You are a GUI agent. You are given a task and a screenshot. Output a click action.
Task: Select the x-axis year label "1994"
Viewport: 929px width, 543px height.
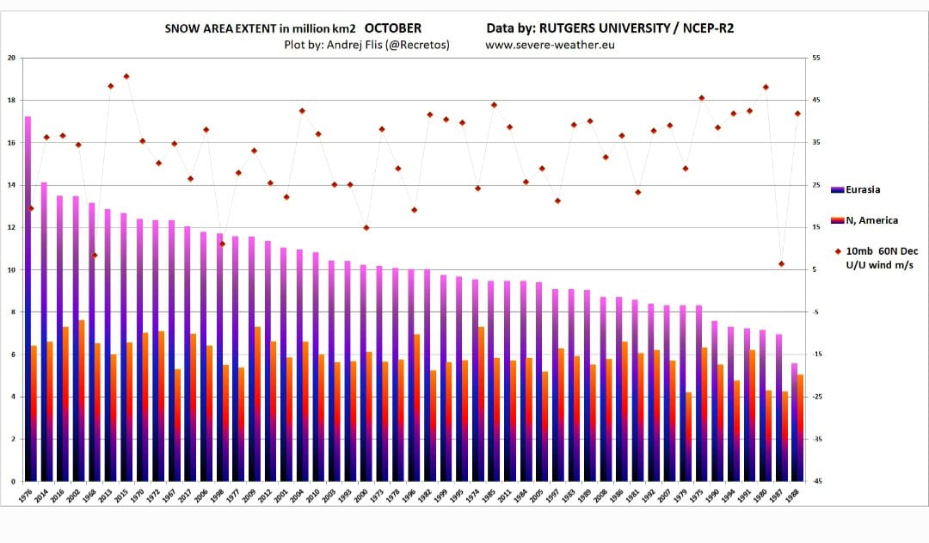(x=729, y=496)
